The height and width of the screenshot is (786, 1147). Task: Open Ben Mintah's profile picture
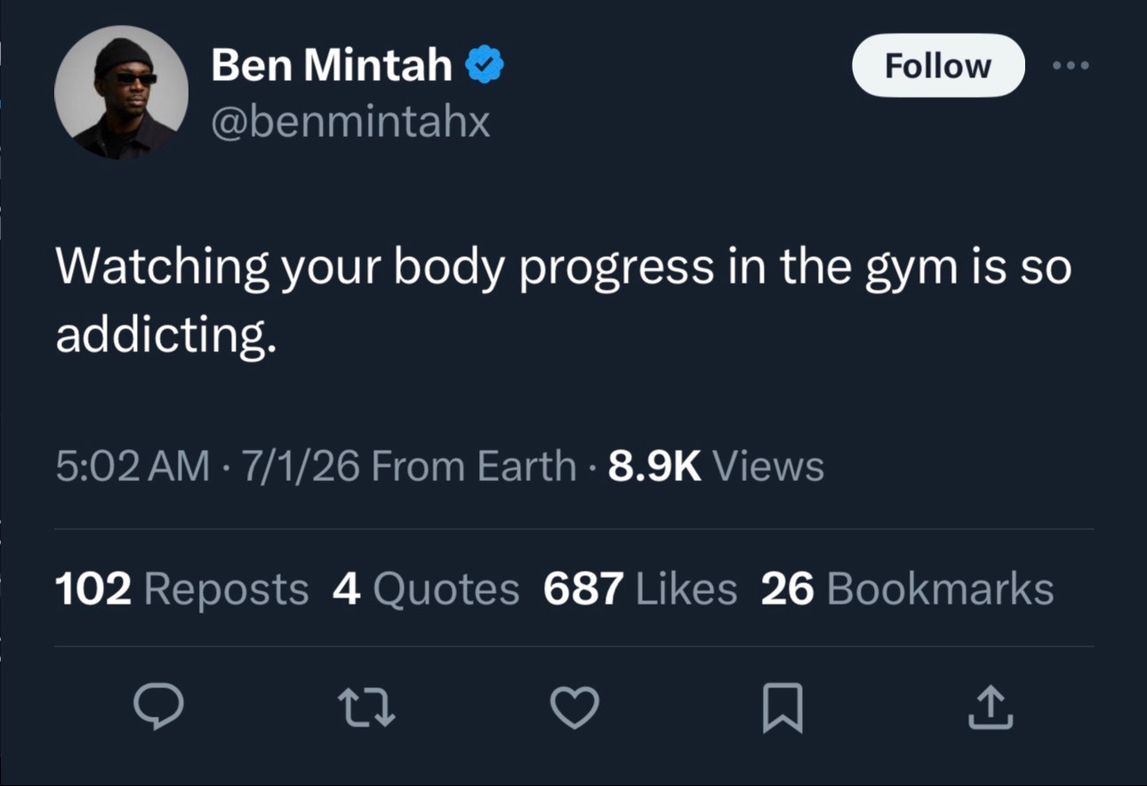coord(121,92)
